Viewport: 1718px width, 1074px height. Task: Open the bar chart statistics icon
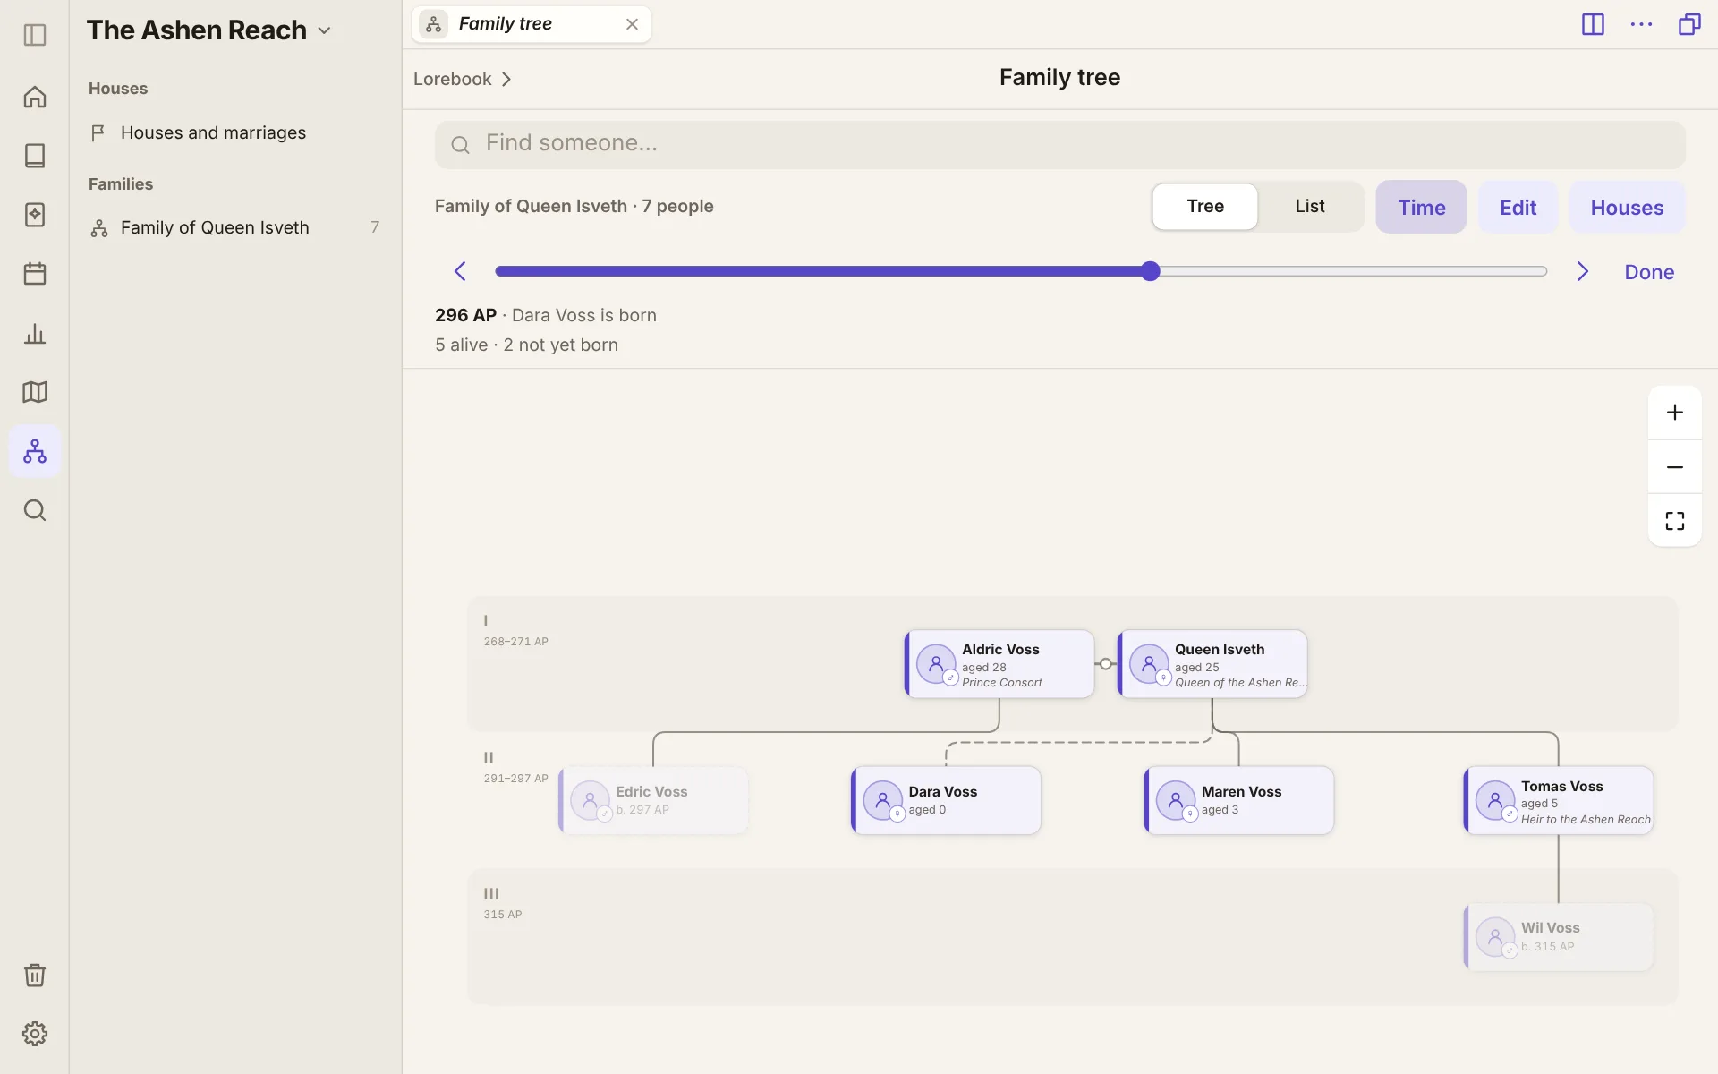point(35,334)
